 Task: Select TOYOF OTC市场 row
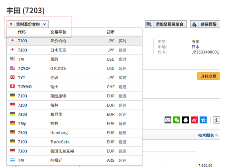[74, 69]
